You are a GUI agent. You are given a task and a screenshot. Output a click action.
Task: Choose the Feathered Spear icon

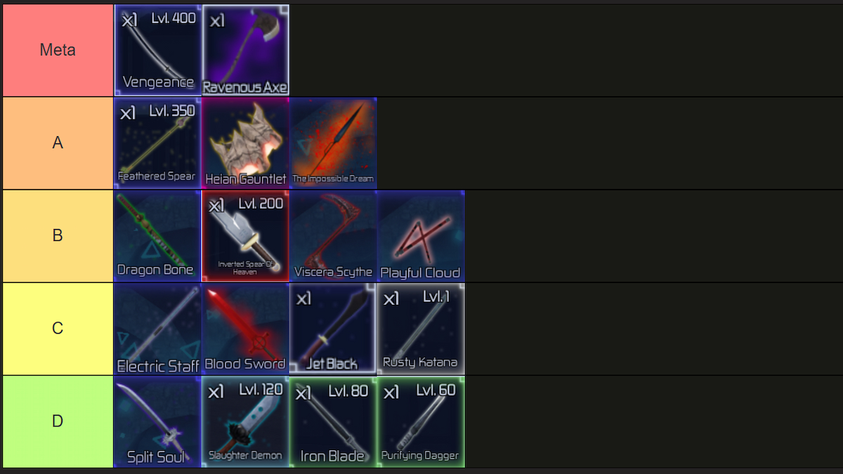(158, 143)
